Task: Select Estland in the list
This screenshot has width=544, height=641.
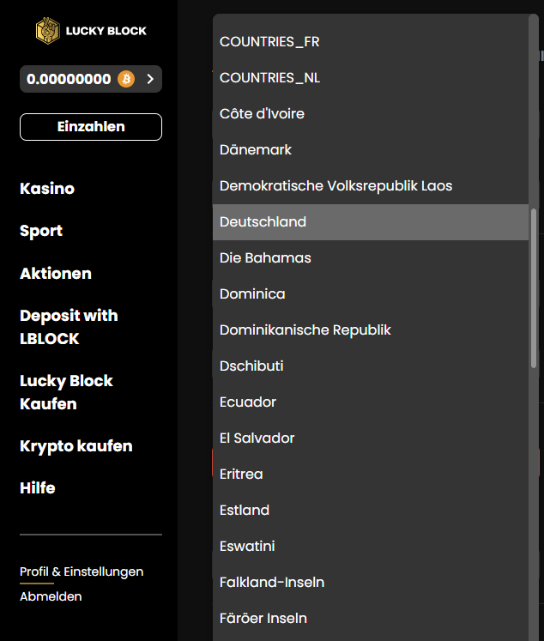Action: [x=245, y=511]
